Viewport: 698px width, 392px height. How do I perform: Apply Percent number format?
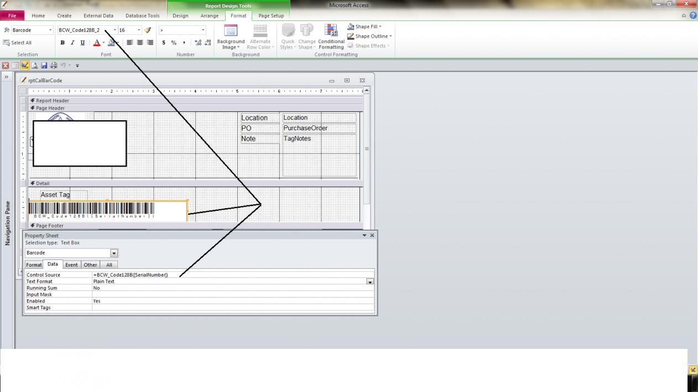coord(174,43)
